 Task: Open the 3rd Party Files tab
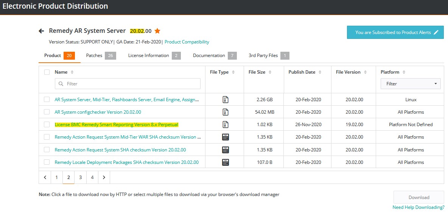(269, 56)
